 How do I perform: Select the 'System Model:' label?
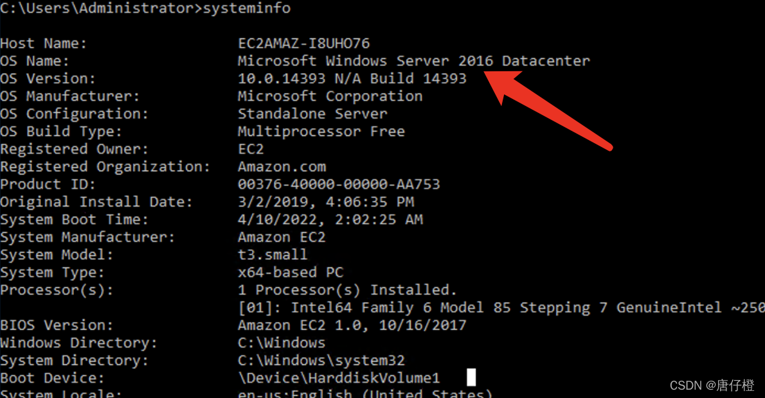tap(57, 254)
